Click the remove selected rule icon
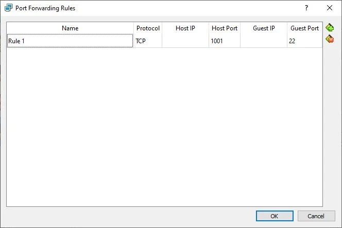The width and height of the screenshot is (342, 228). click(x=330, y=39)
